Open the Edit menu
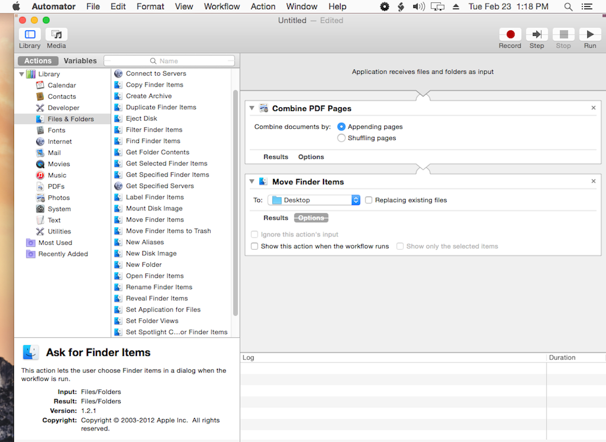The height and width of the screenshot is (442, 606). pos(118,7)
